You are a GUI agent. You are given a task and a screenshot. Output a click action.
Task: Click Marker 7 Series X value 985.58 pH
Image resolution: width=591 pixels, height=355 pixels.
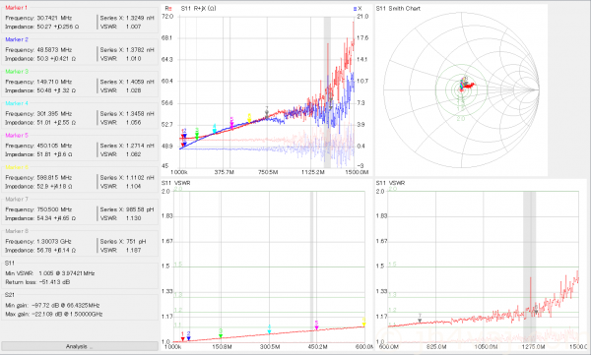coord(140,209)
